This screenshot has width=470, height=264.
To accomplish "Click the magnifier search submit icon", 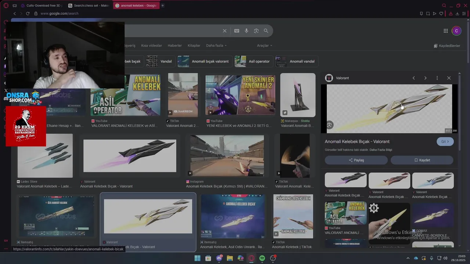I will [266, 31].
